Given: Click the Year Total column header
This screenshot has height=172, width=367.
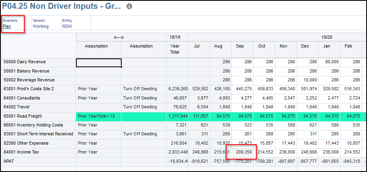Looking at the screenshot, I should (177, 49).
